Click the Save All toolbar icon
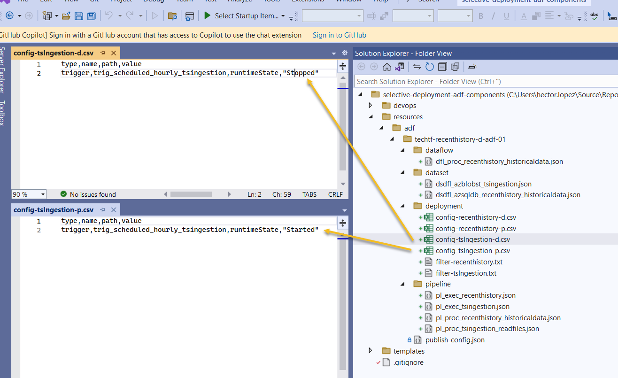Viewport: 618px width, 378px height. 91,15
